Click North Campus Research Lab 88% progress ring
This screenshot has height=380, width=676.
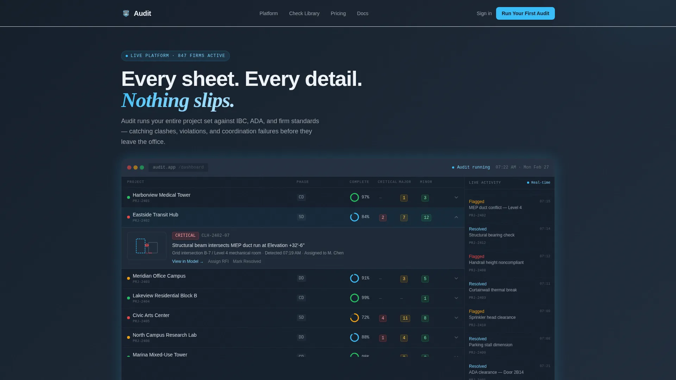pyautogui.click(x=355, y=337)
